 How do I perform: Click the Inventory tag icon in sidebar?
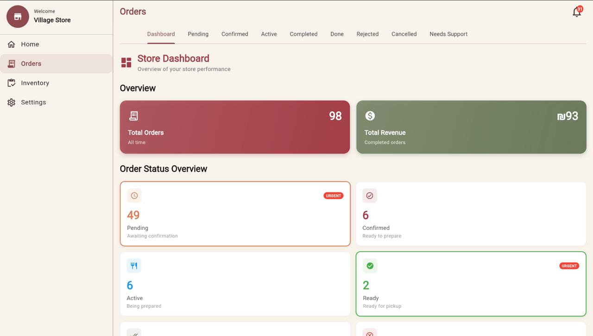[11, 82]
